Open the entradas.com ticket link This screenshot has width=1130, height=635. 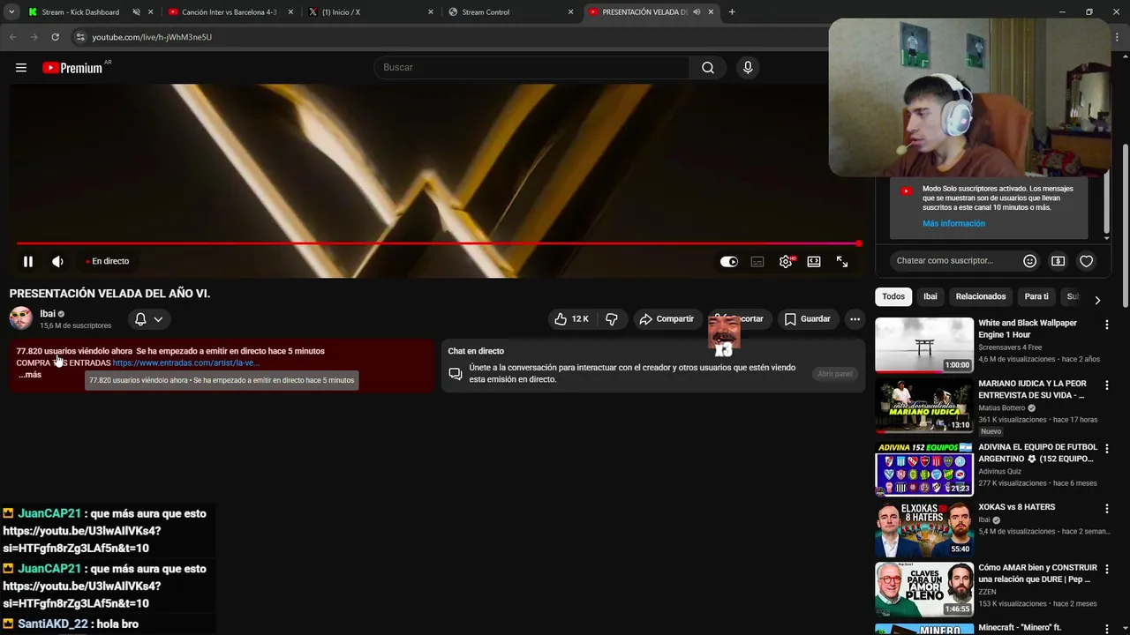click(x=186, y=362)
